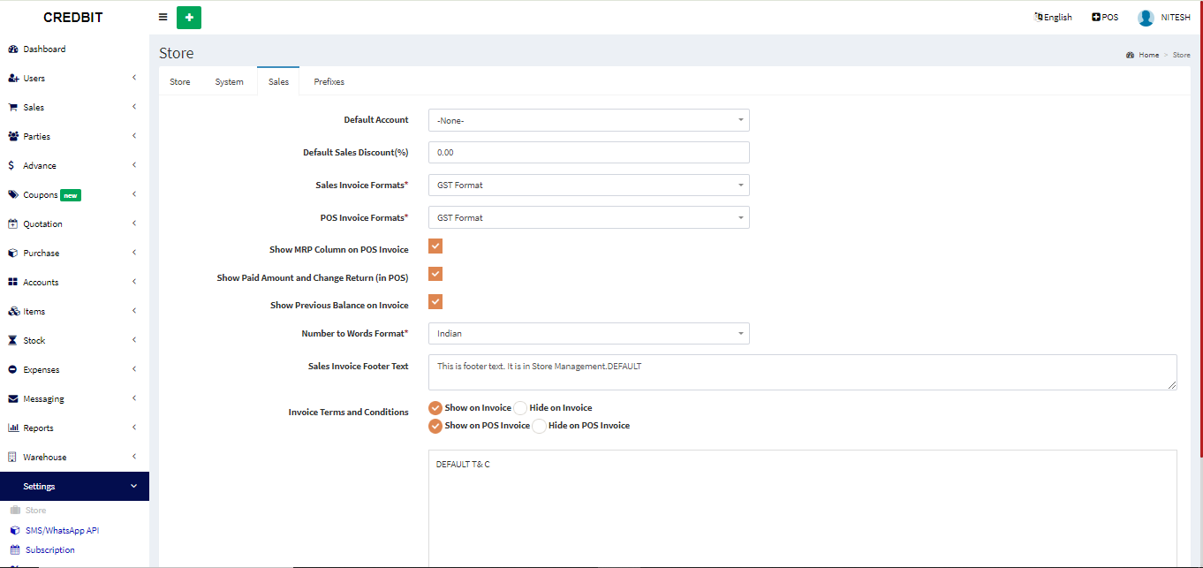Uncheck Show Previous Balance on Invoice
This screenshot has width=1203, height=568.
(x=435, y=302)
